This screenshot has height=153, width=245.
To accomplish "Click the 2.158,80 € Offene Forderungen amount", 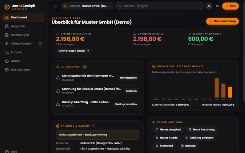I will pyautogui.click(x=70, y=39).
